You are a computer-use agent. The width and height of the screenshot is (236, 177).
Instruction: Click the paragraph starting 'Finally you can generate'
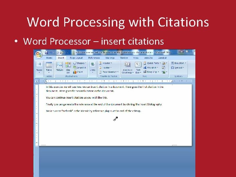click(104, 104)
